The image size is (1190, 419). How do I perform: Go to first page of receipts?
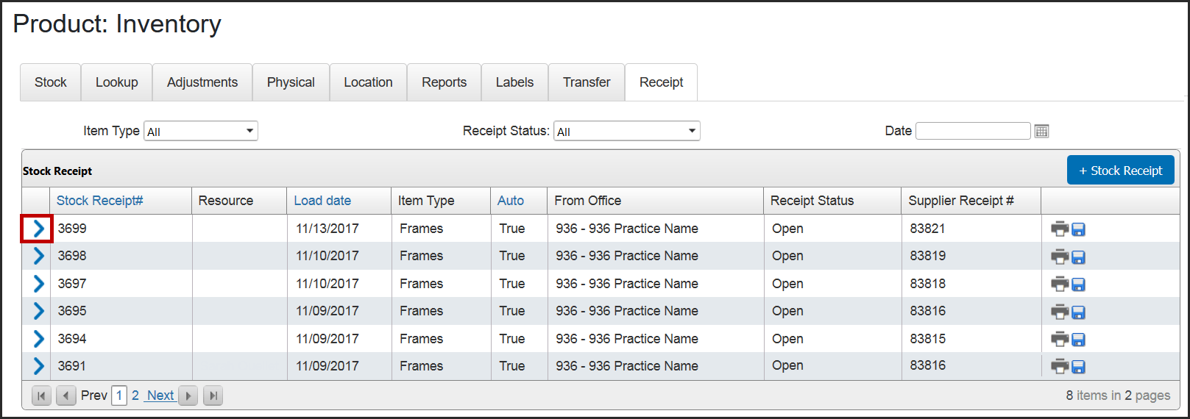tap(41, 395)
